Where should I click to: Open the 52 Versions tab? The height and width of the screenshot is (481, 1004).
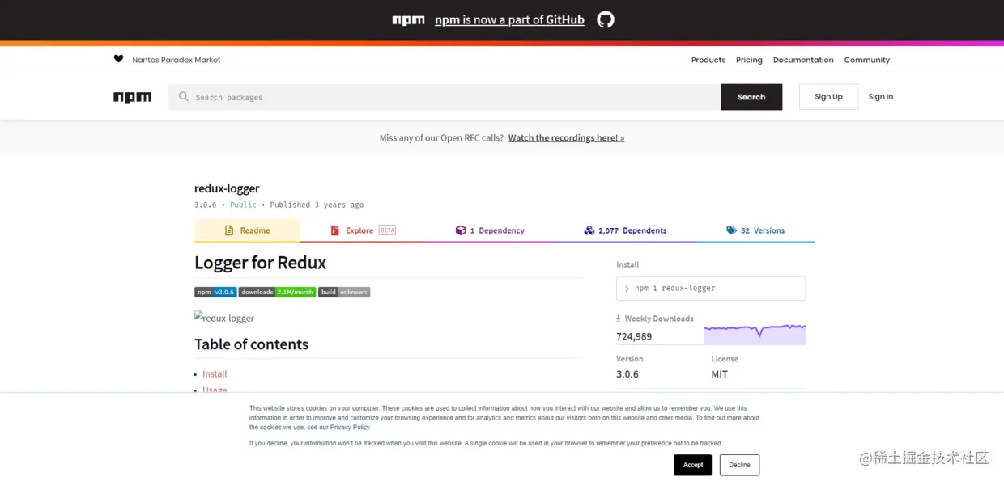point(755,230)
